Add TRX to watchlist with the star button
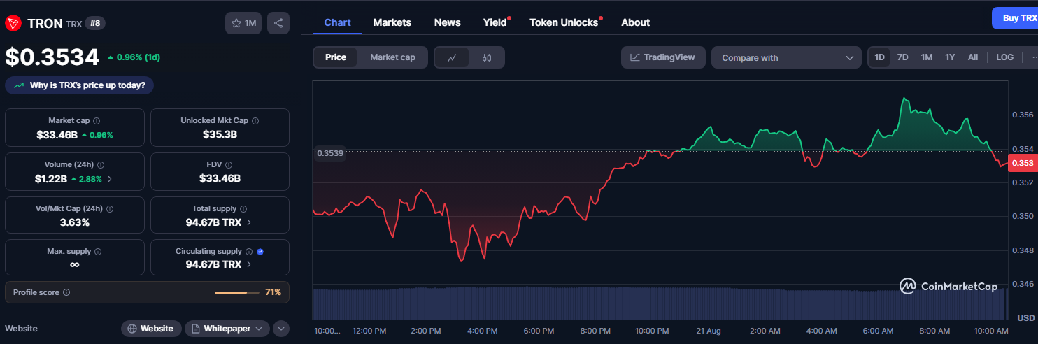 [x=243, y=23]
